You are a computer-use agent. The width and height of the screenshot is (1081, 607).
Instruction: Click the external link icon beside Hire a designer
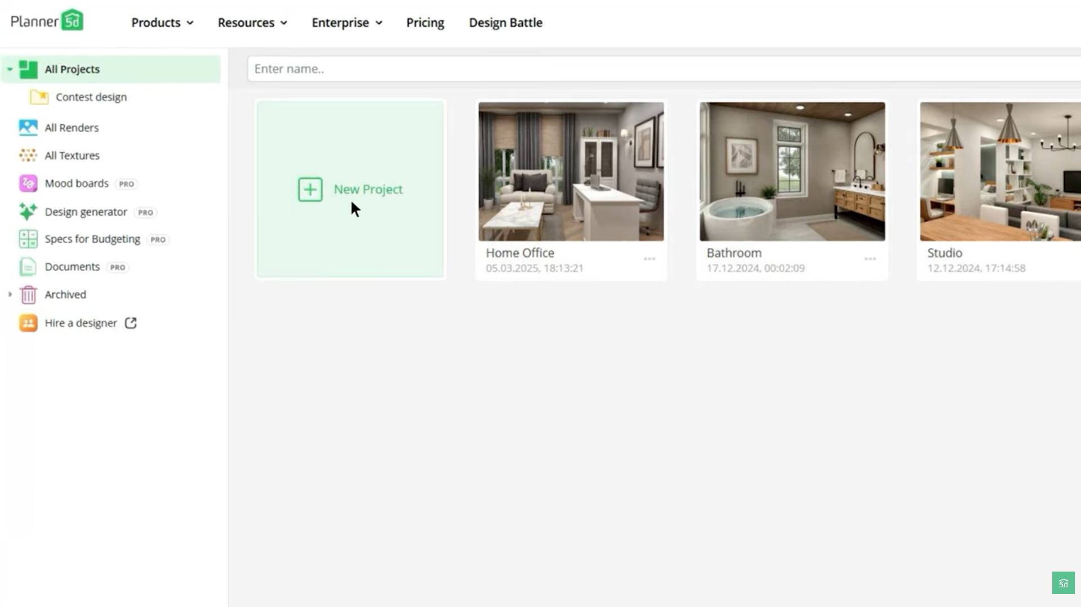pyautogui.click(x=131, y=323)
